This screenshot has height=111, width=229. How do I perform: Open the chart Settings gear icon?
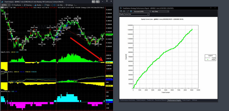(x=66, y=5)
